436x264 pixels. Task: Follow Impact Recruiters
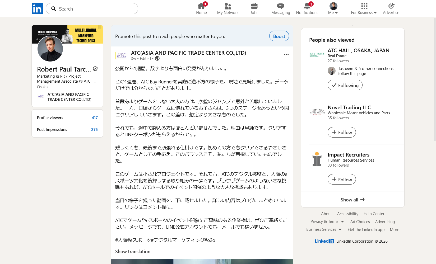(x=342, y=180)
